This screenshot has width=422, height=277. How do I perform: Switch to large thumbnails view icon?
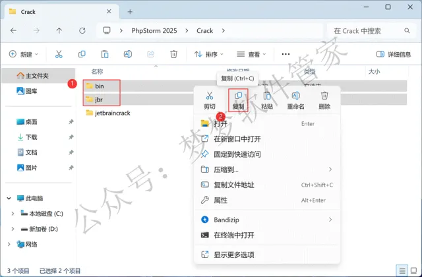coord(413,270)
